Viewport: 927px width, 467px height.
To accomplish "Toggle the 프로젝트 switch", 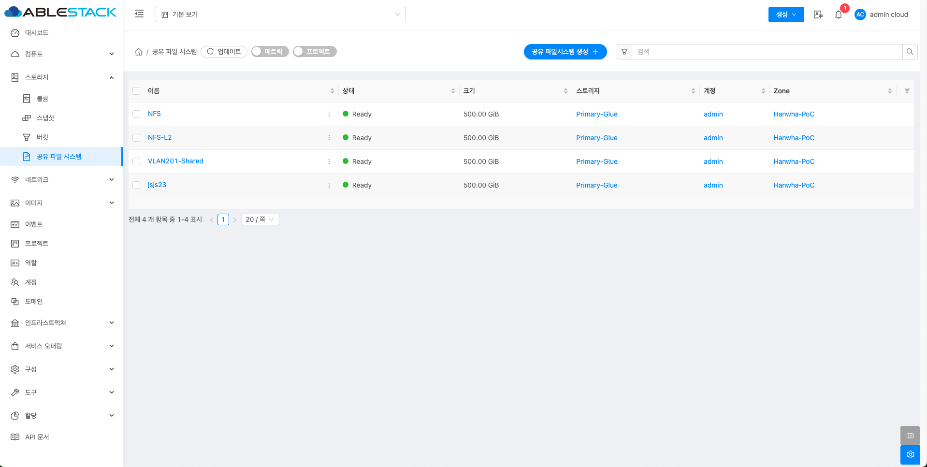I will click(x=315, y=52).
